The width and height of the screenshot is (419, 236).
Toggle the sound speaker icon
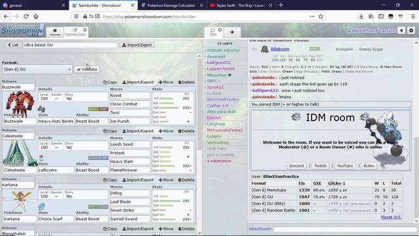pyautogui.click(x=401, y=31)
